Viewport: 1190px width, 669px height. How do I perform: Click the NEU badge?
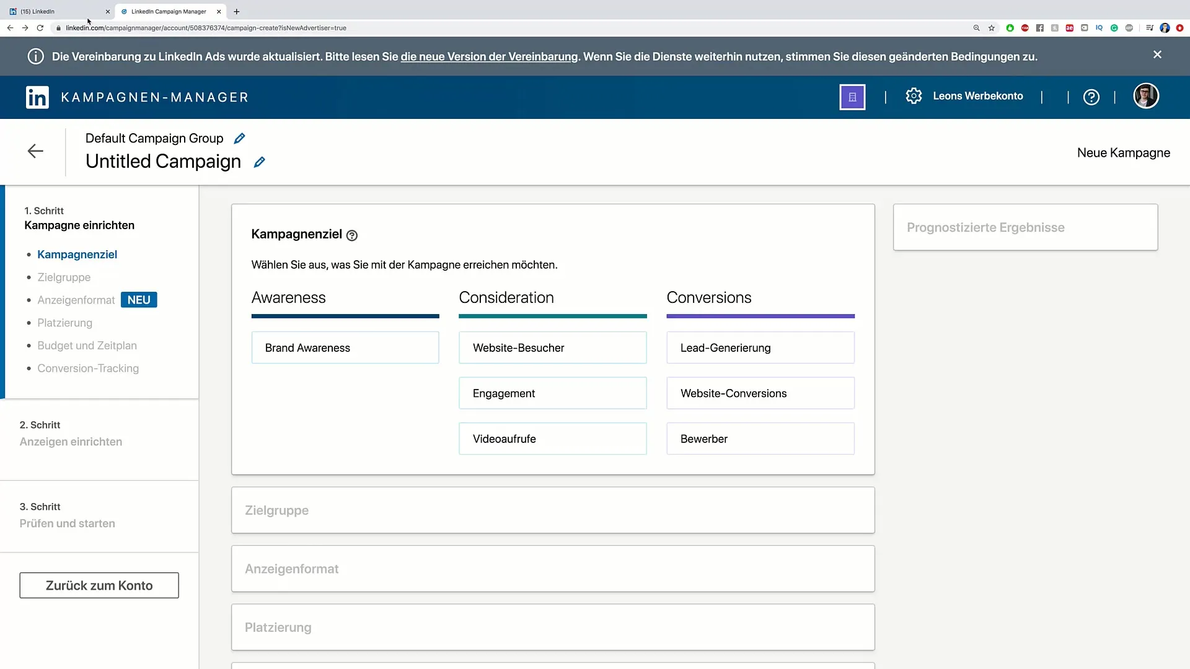coord(139,300)
